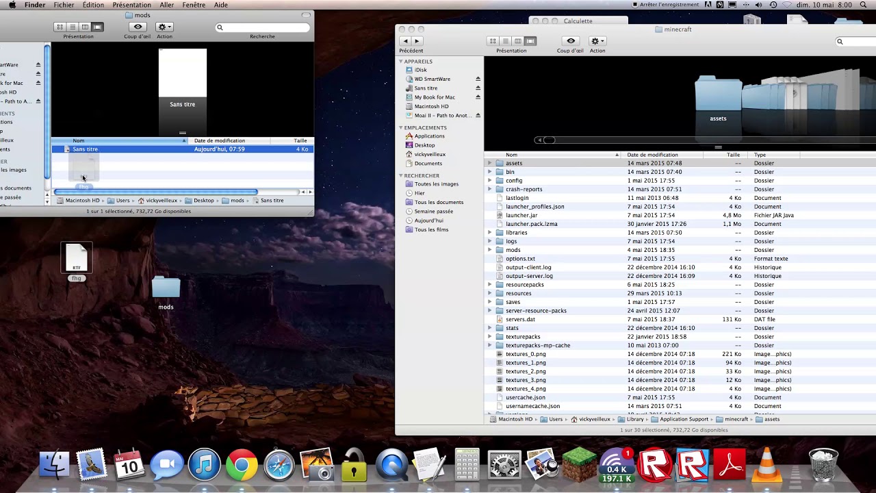Click Coup d'œil eye in minecraft window
The height and width of the screenshot is (493, 876).
point(571,41)
